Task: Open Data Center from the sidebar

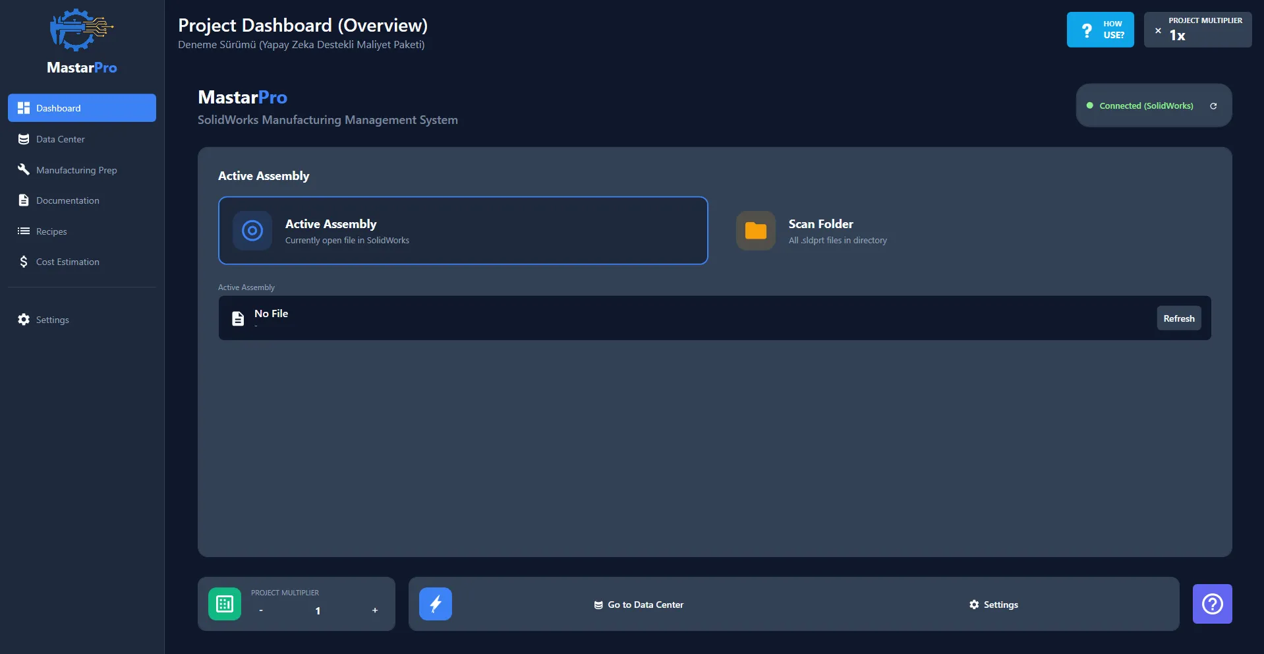Action: click(61, 139)
